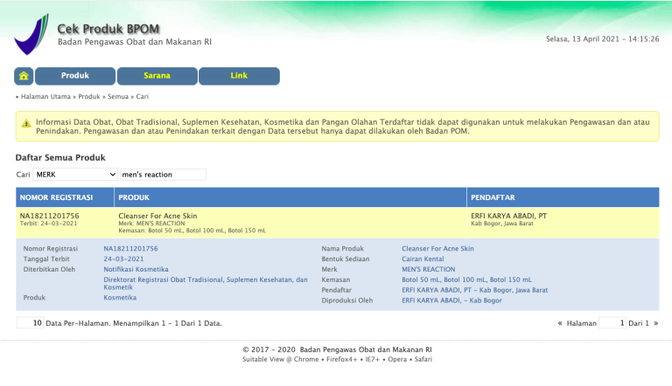Viewport: 672px width, 386px height.
Task: Go to the next page arrow
Action: pyautogui.click(x=655, y=323)
